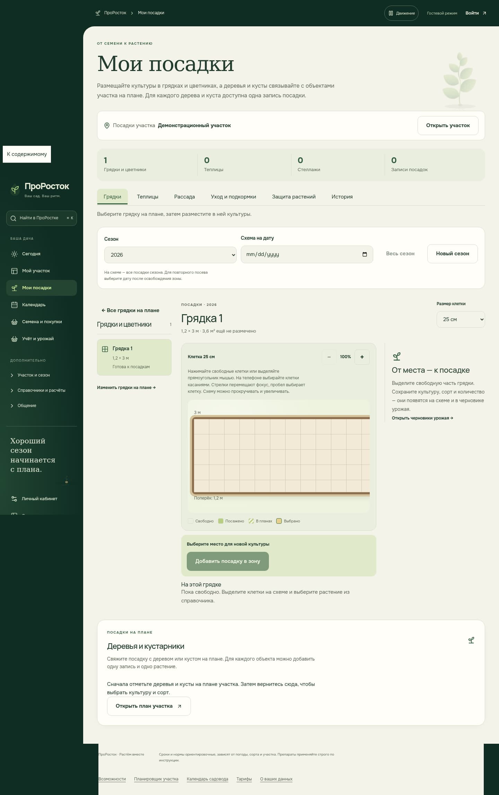Click the grid icon on Грядка 1 card
This screenshot has height=795, width=499.
[105, 349]
